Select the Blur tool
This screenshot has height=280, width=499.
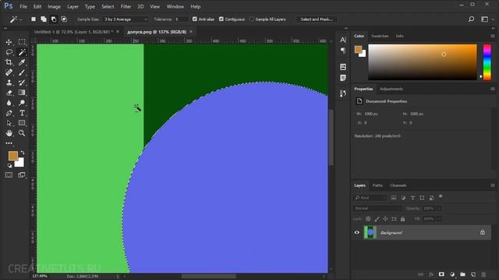9,103
